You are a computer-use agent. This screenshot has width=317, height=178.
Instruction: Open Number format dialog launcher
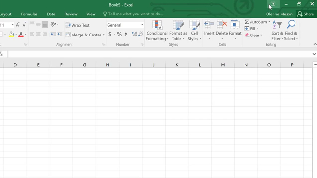pyautogui.click(x=142, y=44)
